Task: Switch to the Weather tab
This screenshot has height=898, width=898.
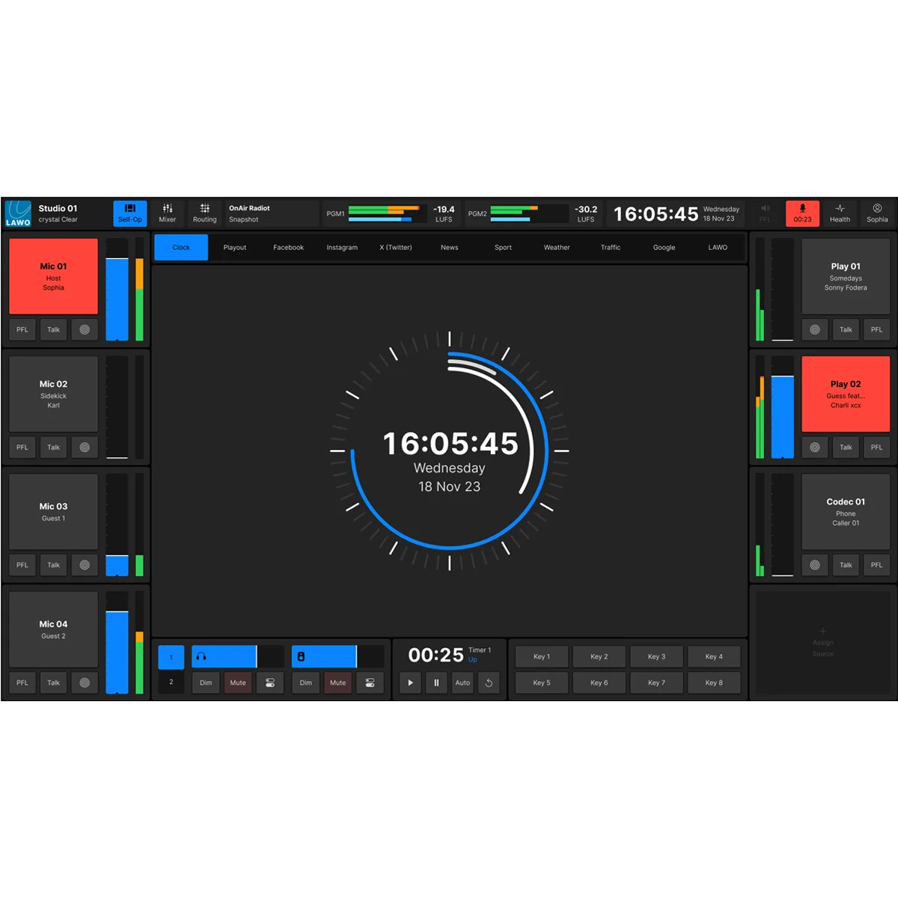Action: point(557,248)
